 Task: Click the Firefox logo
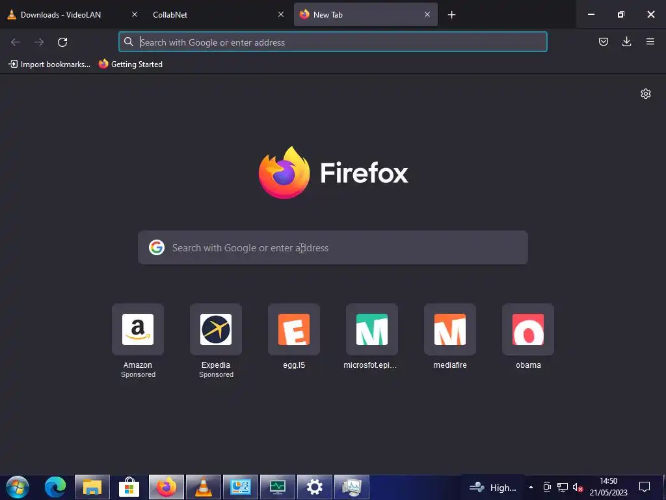tap(334, 173)
